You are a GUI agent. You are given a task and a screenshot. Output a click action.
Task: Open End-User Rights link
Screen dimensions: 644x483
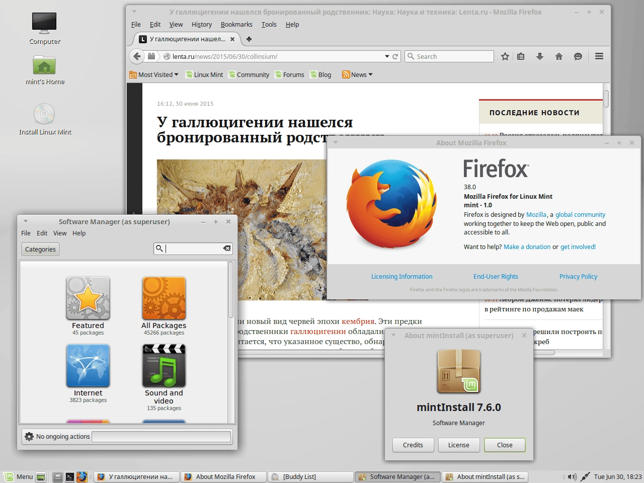pos(496,276)
